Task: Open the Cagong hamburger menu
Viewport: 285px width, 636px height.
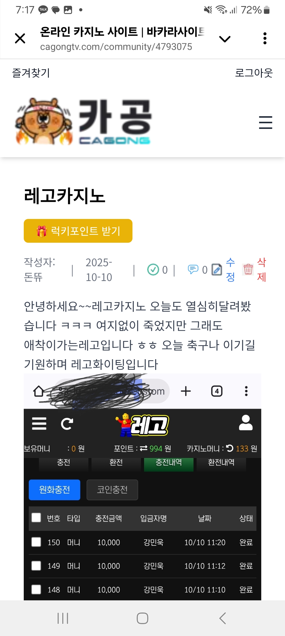Action: coord(265,123)
